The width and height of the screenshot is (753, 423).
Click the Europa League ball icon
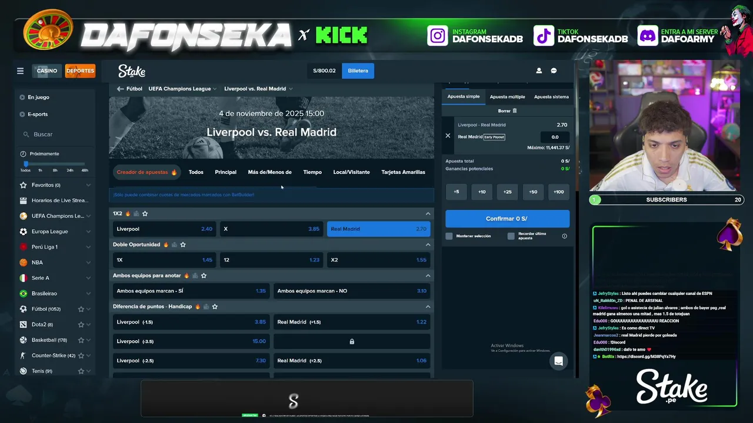tap(24, 231)
